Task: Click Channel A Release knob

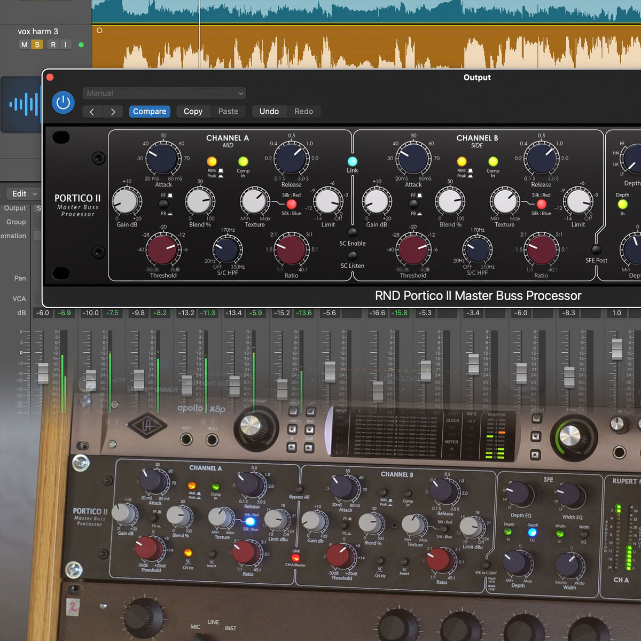Action: (x=292, y=158)
